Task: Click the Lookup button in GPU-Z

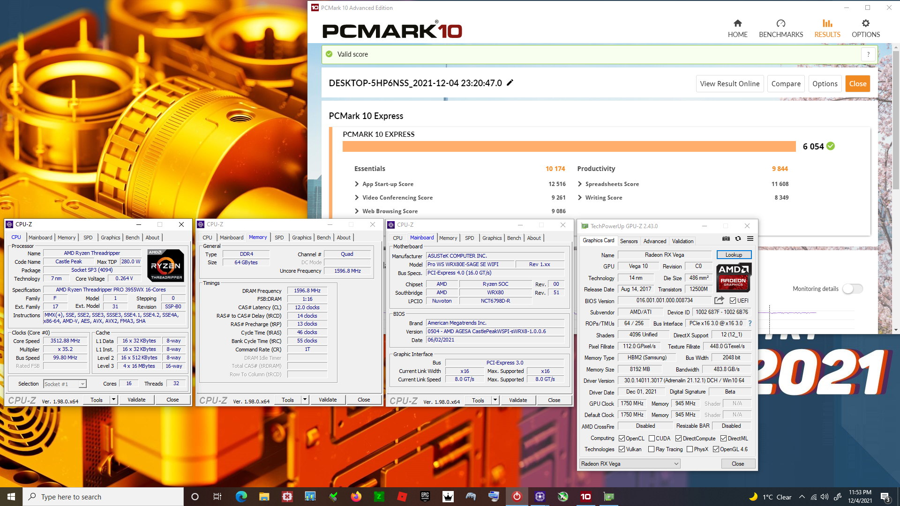Action: click(734, 255)
